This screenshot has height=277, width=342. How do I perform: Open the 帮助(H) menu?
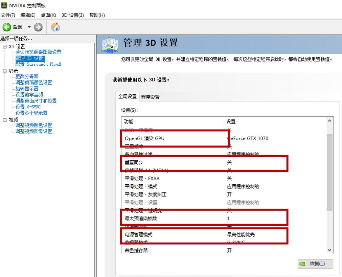pos(97,15)
